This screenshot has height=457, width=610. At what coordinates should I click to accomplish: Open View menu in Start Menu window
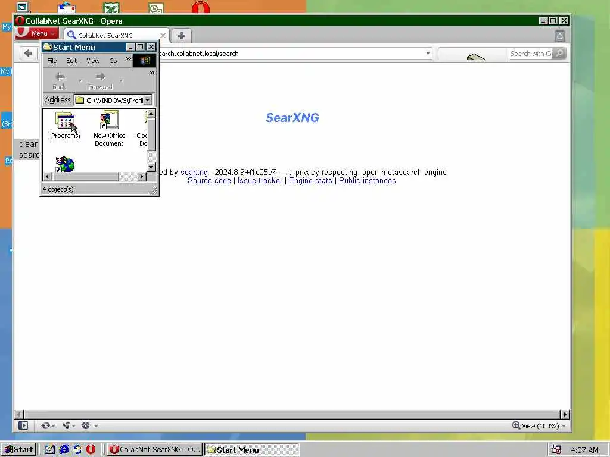click(93, 61)
